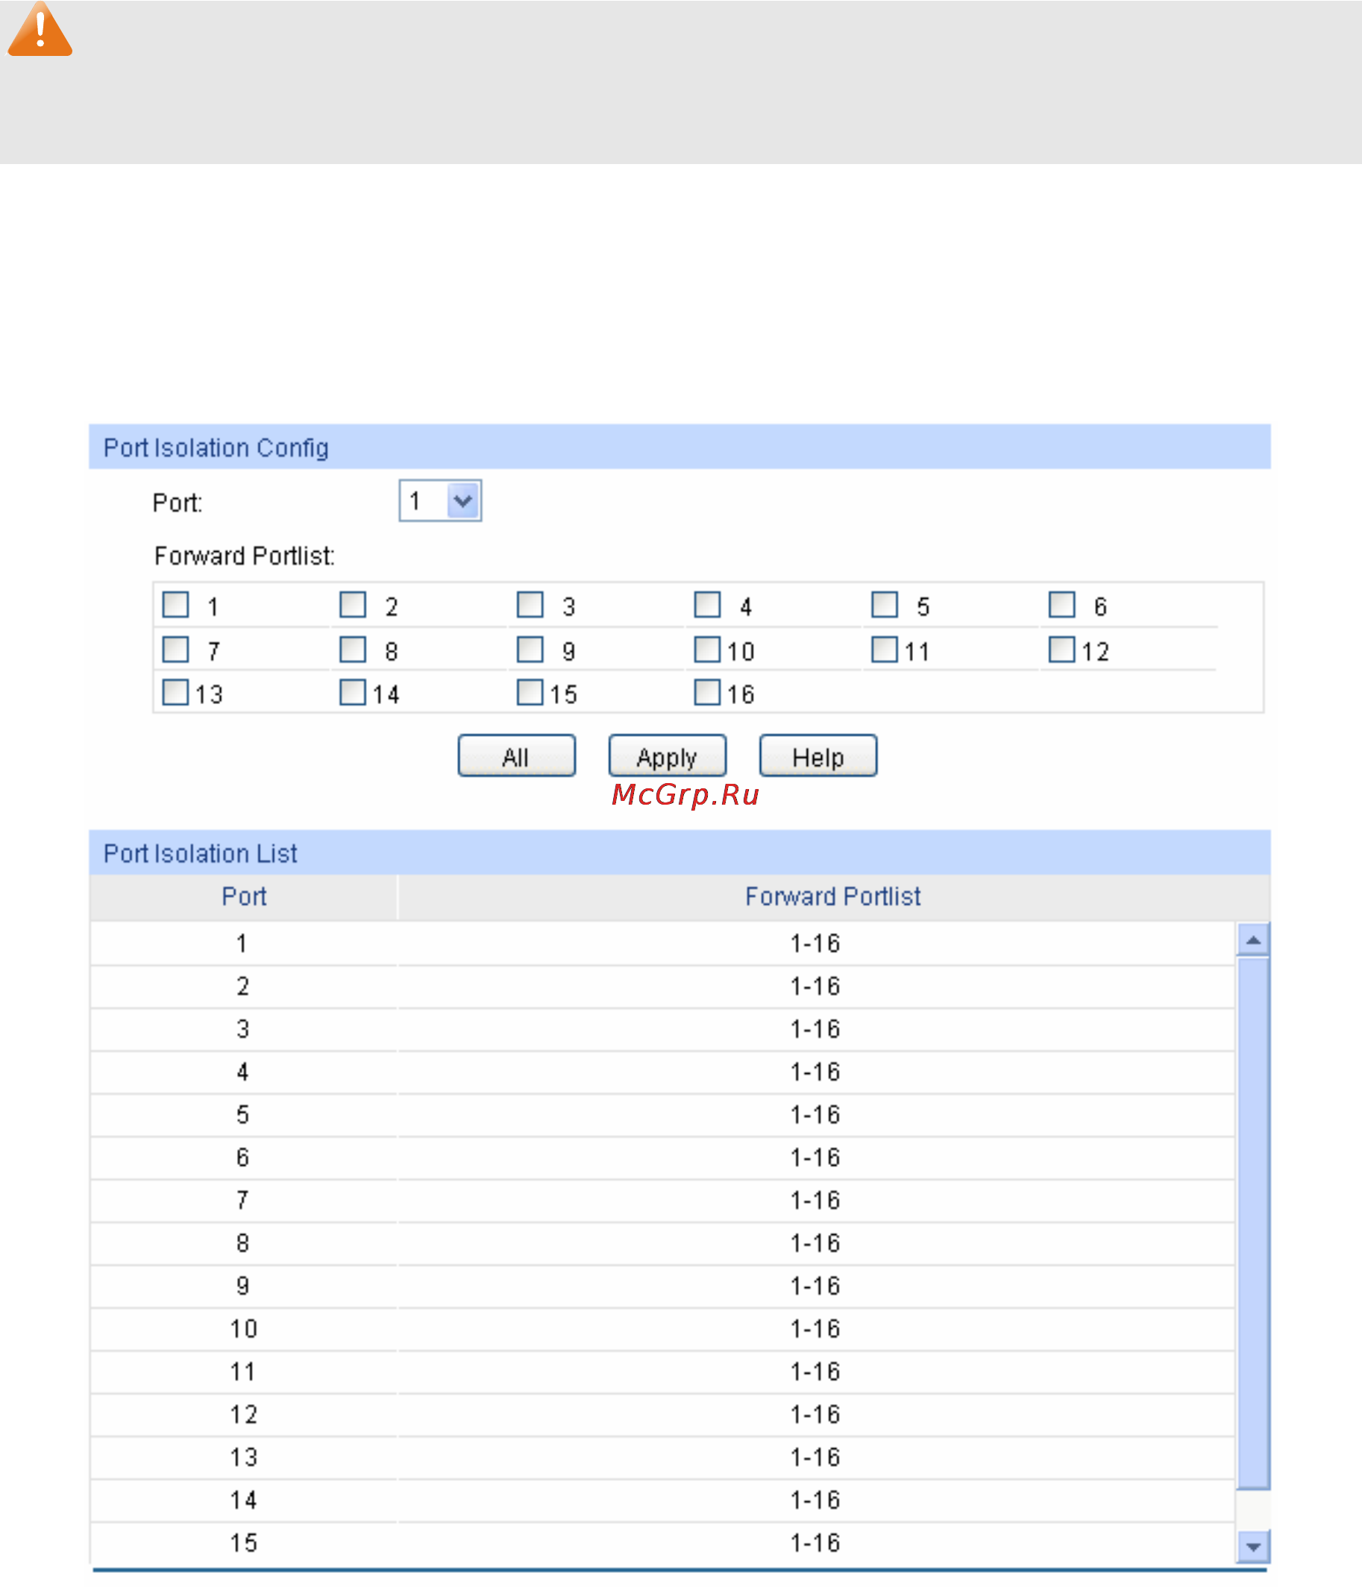This screenshot has height=1587, width=1362.
Task: Check forward port 12 checkbox
Action: point(1061,650)
